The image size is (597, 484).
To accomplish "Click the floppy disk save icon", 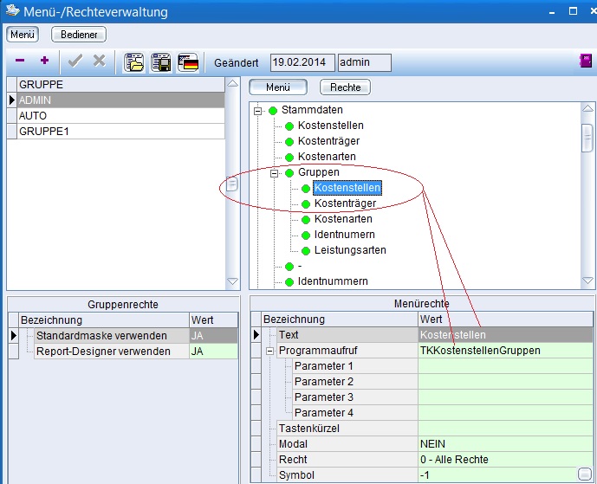I will [161, 62].
